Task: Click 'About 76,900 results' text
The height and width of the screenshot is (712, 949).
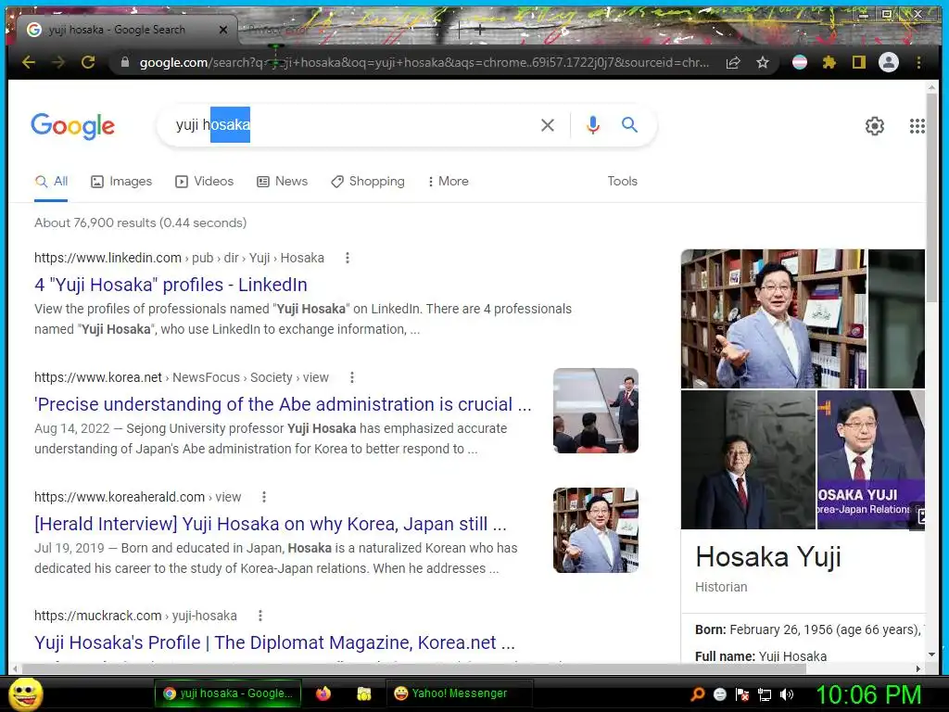Action: (x=141, y=222)
